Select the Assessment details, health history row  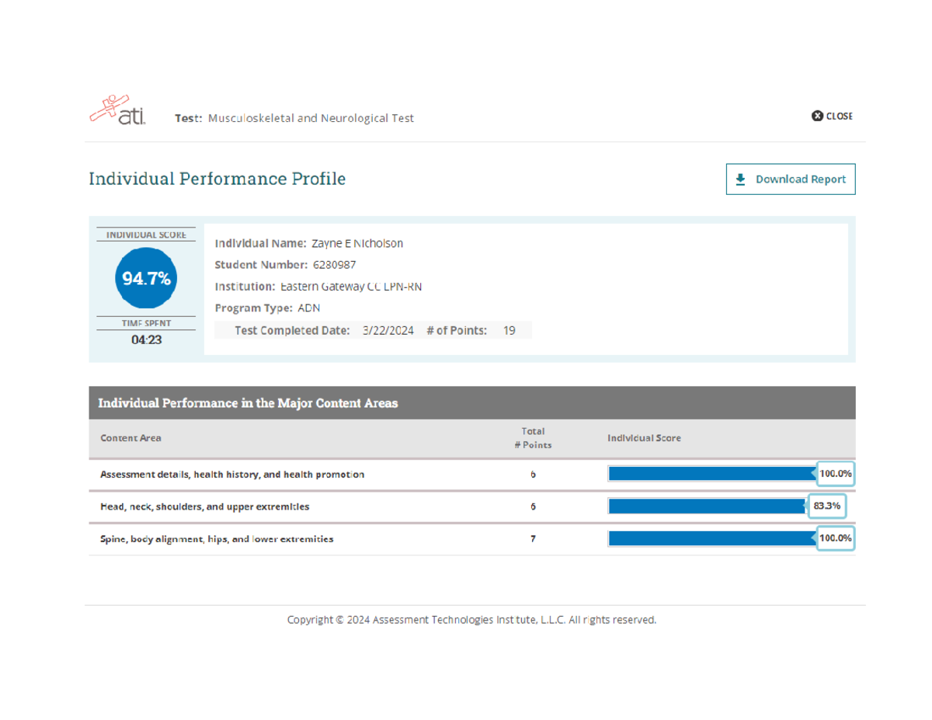pyautogui.click(x=232, y=474)
